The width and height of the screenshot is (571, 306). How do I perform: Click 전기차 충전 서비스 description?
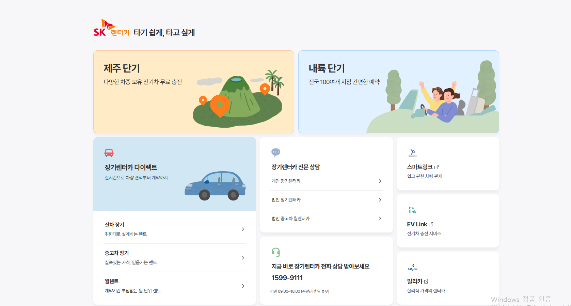coord(424,233)
